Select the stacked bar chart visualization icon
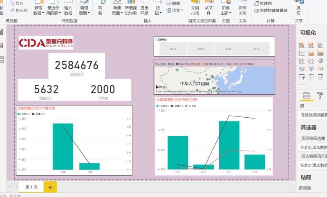This screenshot has height=197, width=327. coord(302,45)
